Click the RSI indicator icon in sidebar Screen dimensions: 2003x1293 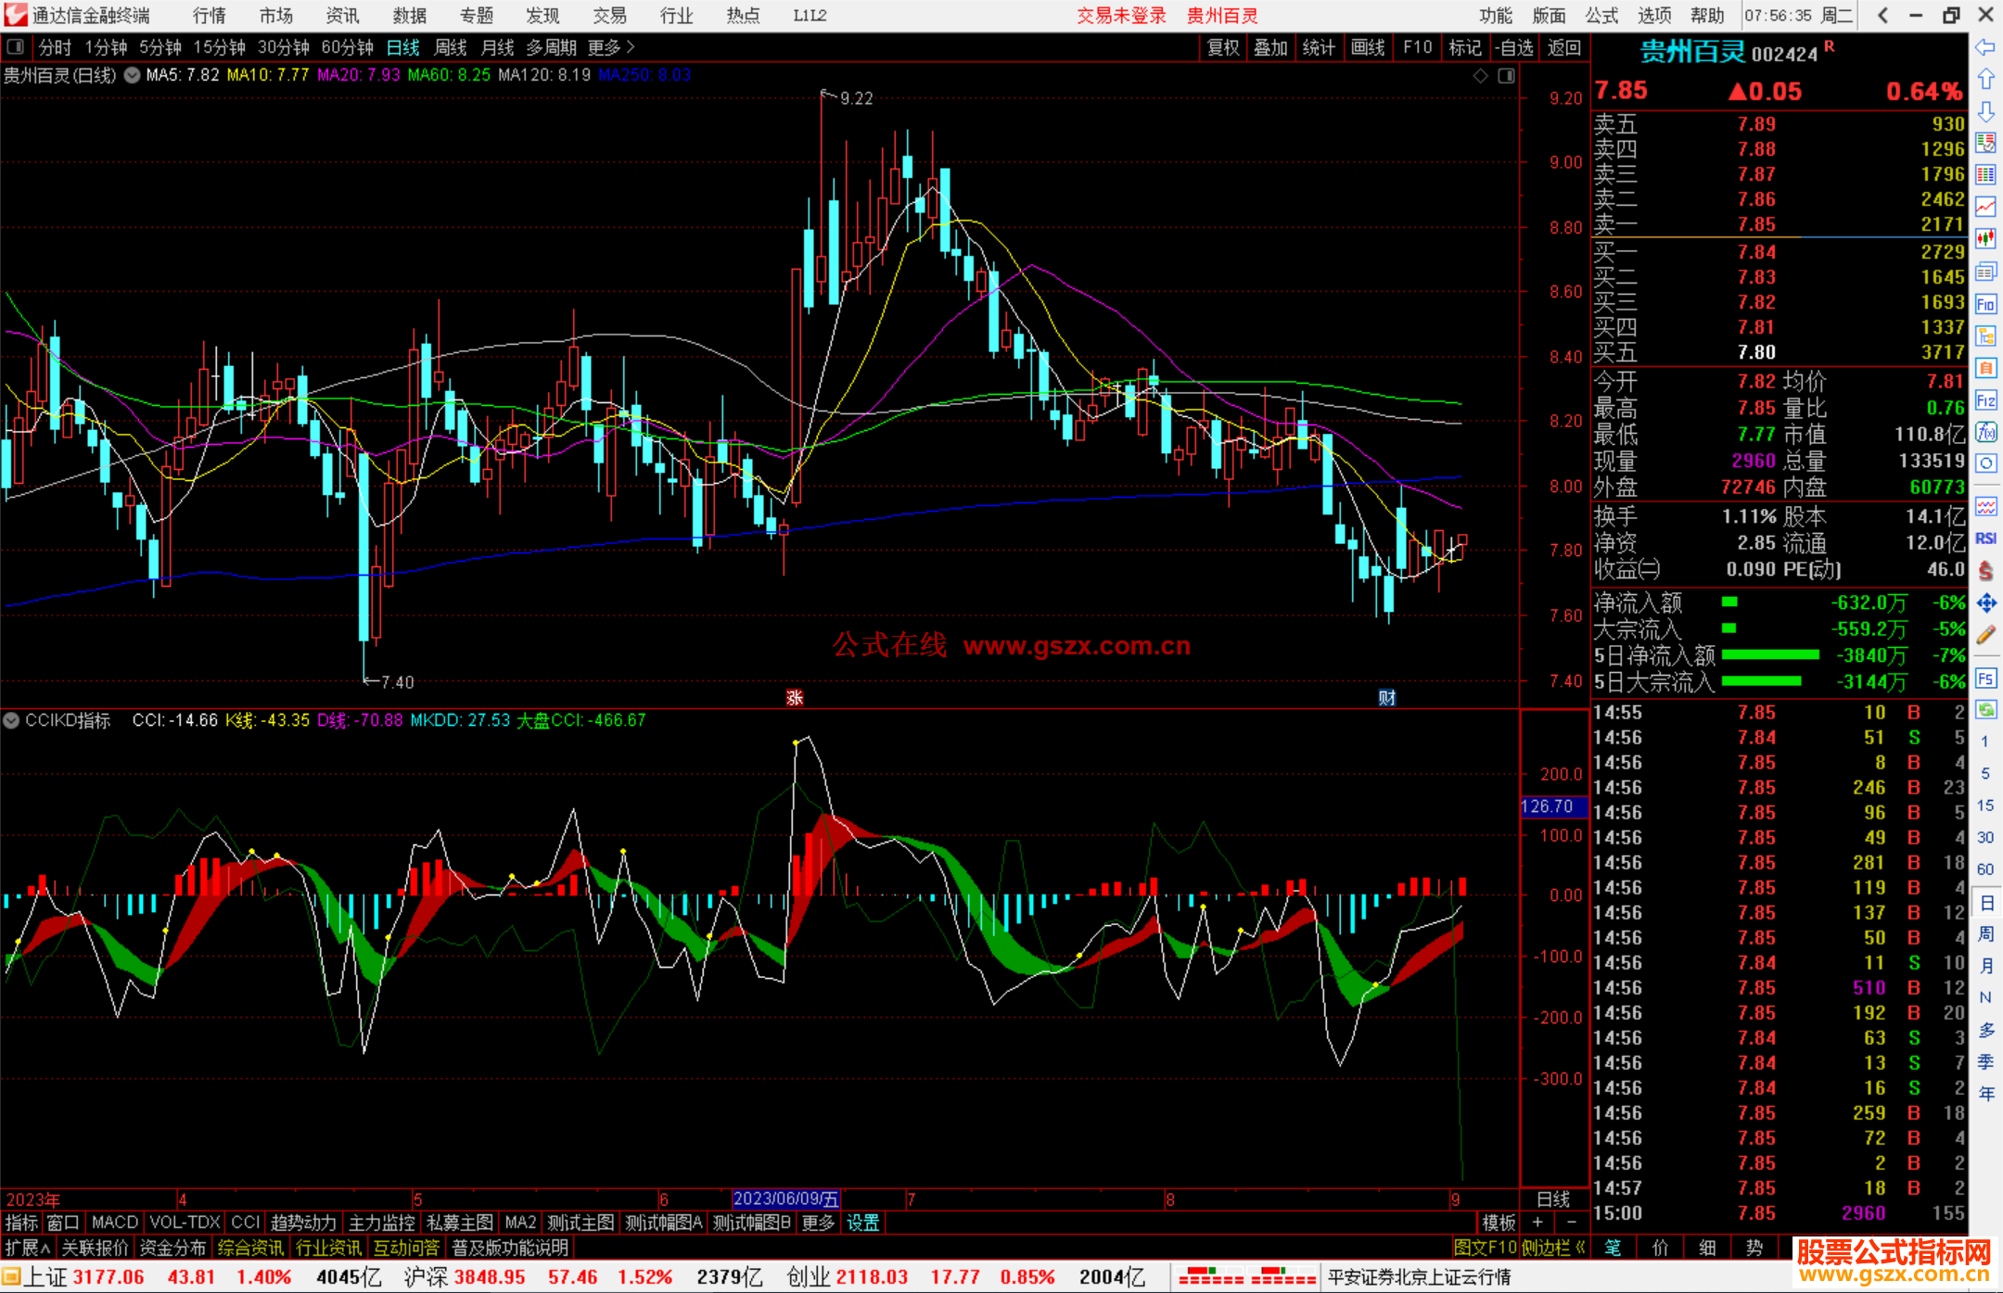(x=1985, y=539)
